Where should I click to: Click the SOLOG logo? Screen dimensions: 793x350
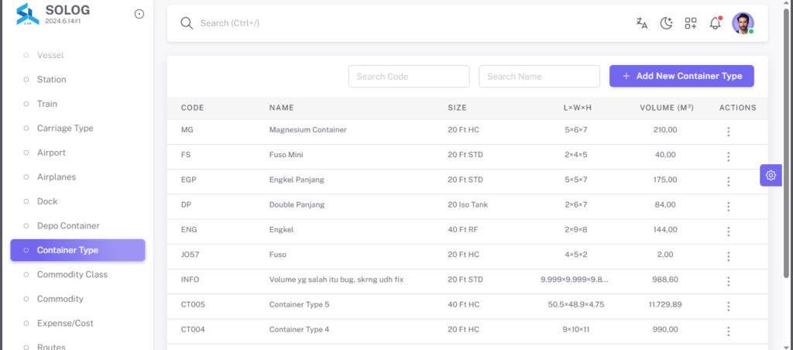click(x=28, y=14)
